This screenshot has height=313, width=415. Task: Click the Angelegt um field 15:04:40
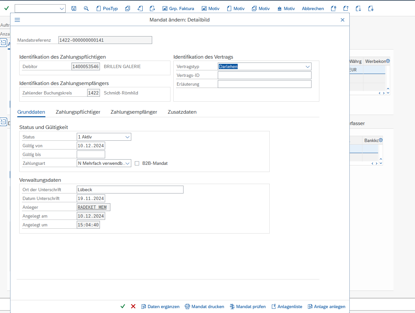click(x=88, y=225)
